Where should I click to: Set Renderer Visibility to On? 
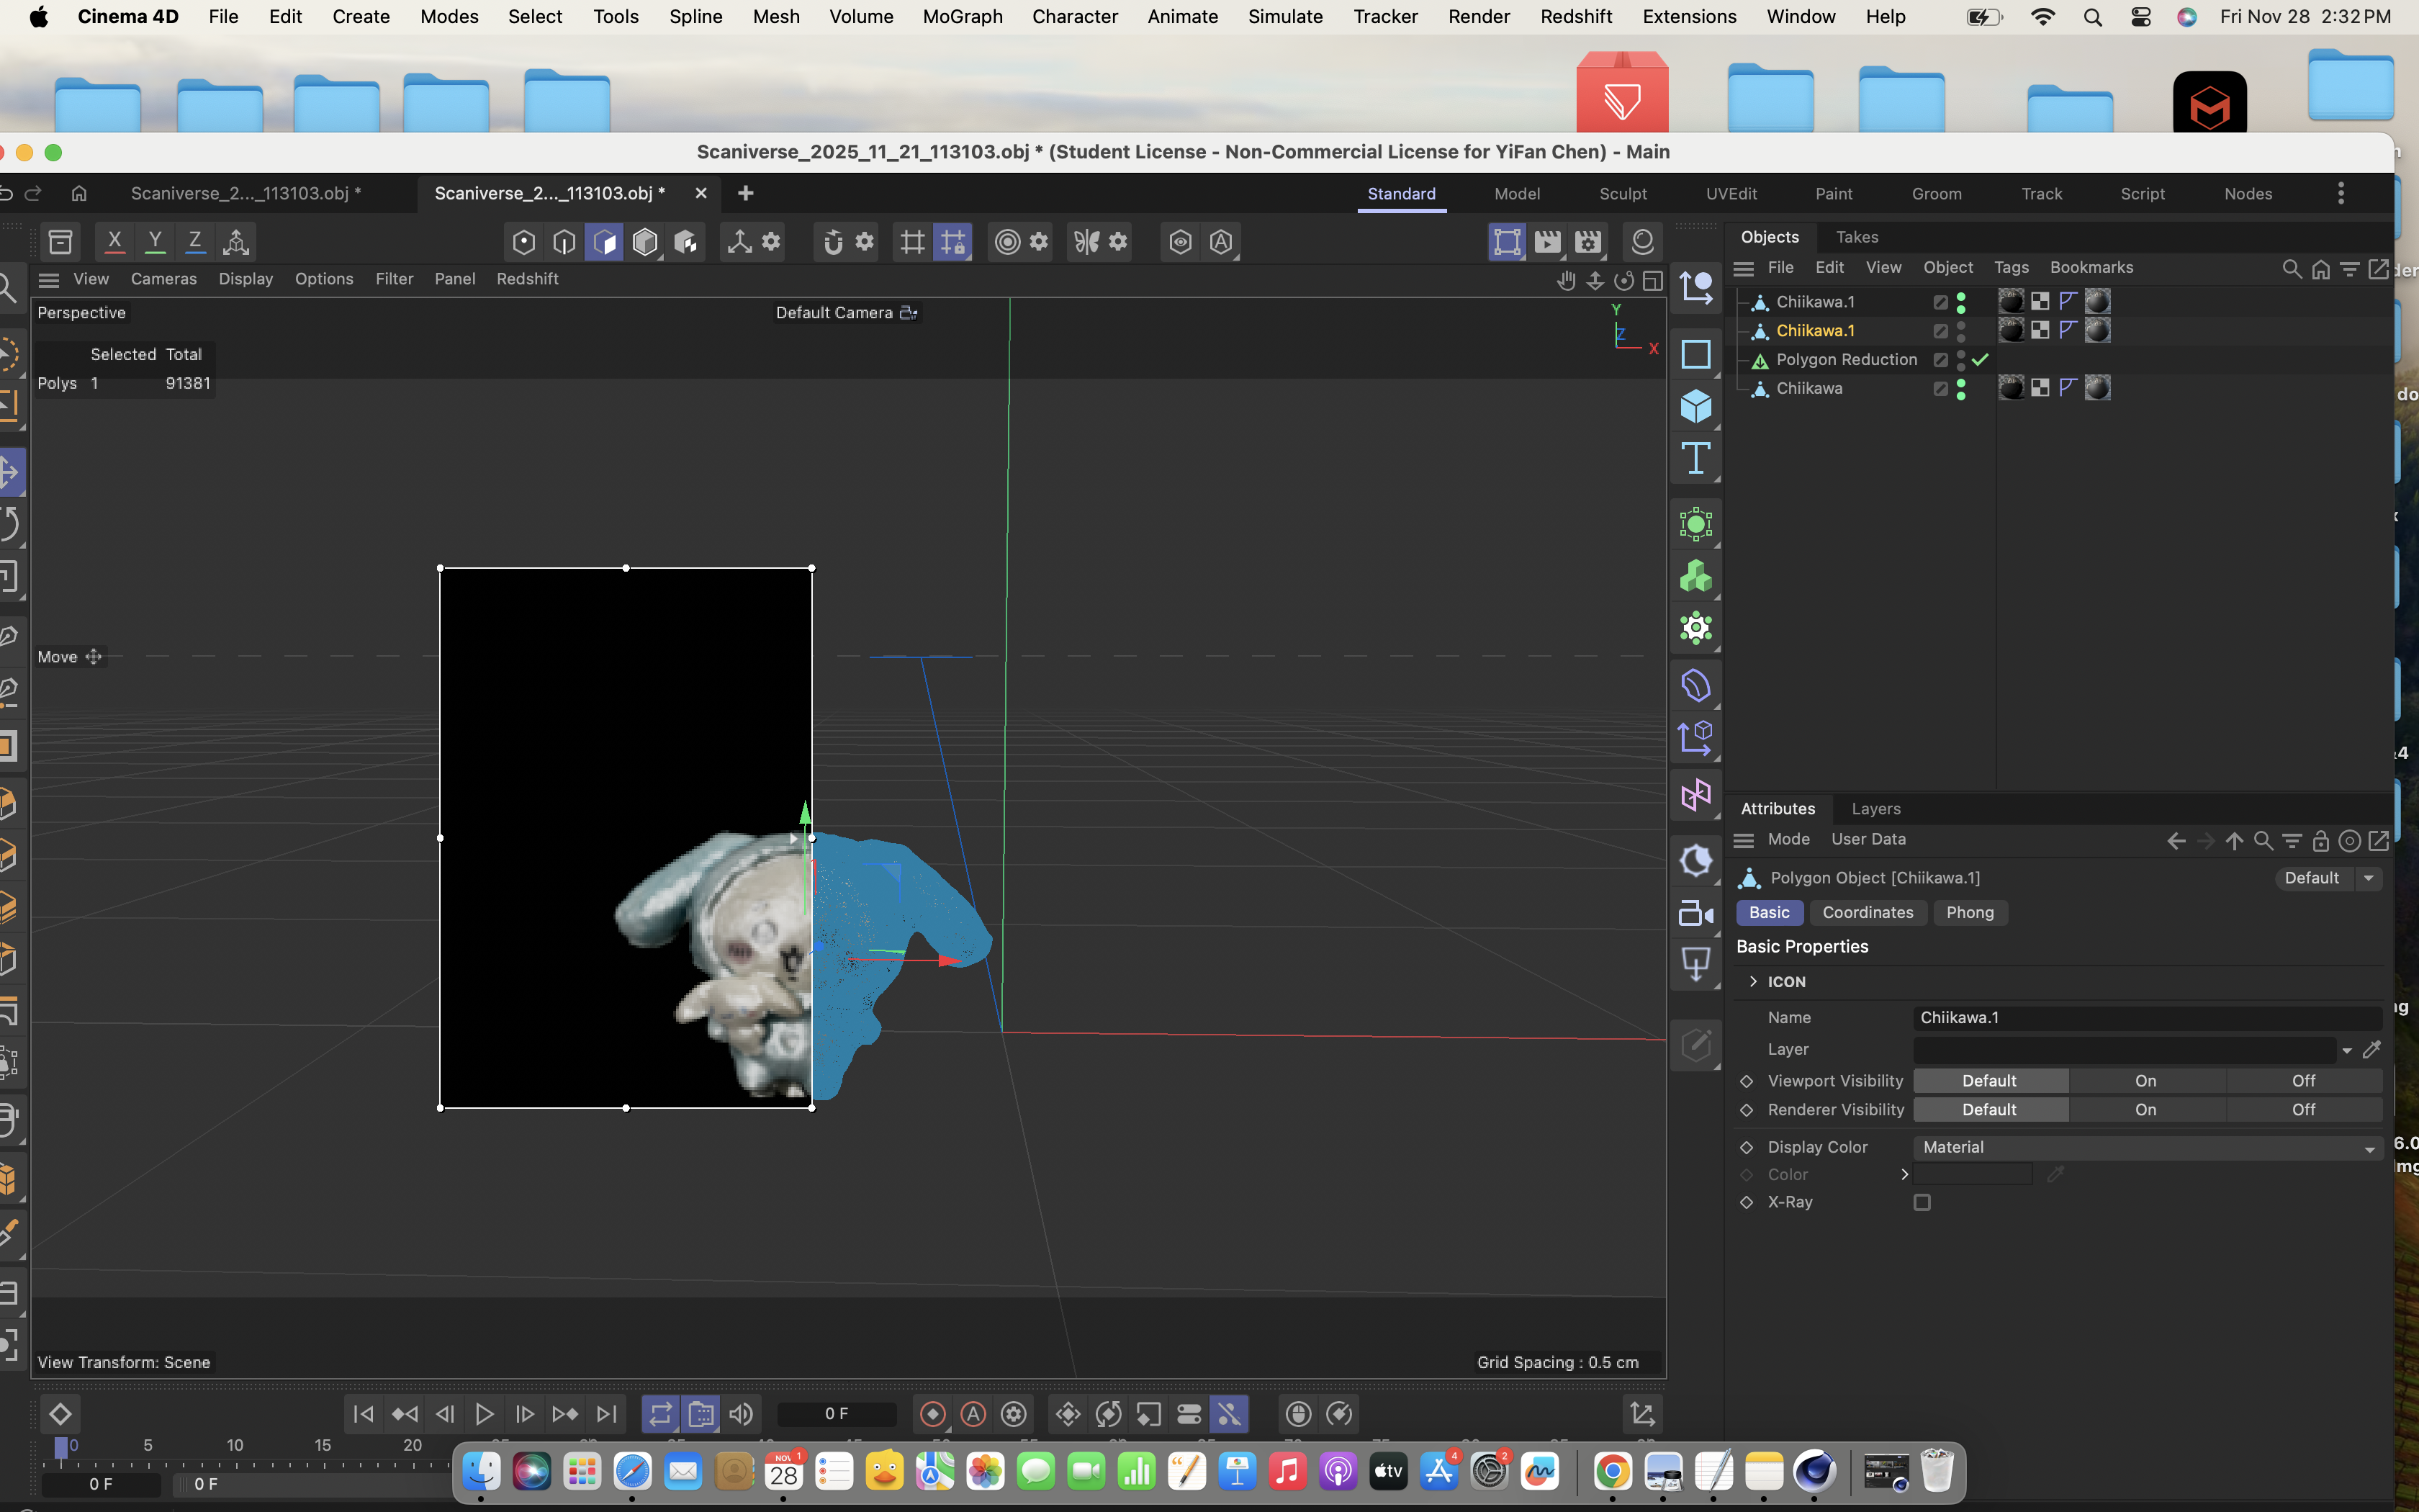pos(2145,1109)
